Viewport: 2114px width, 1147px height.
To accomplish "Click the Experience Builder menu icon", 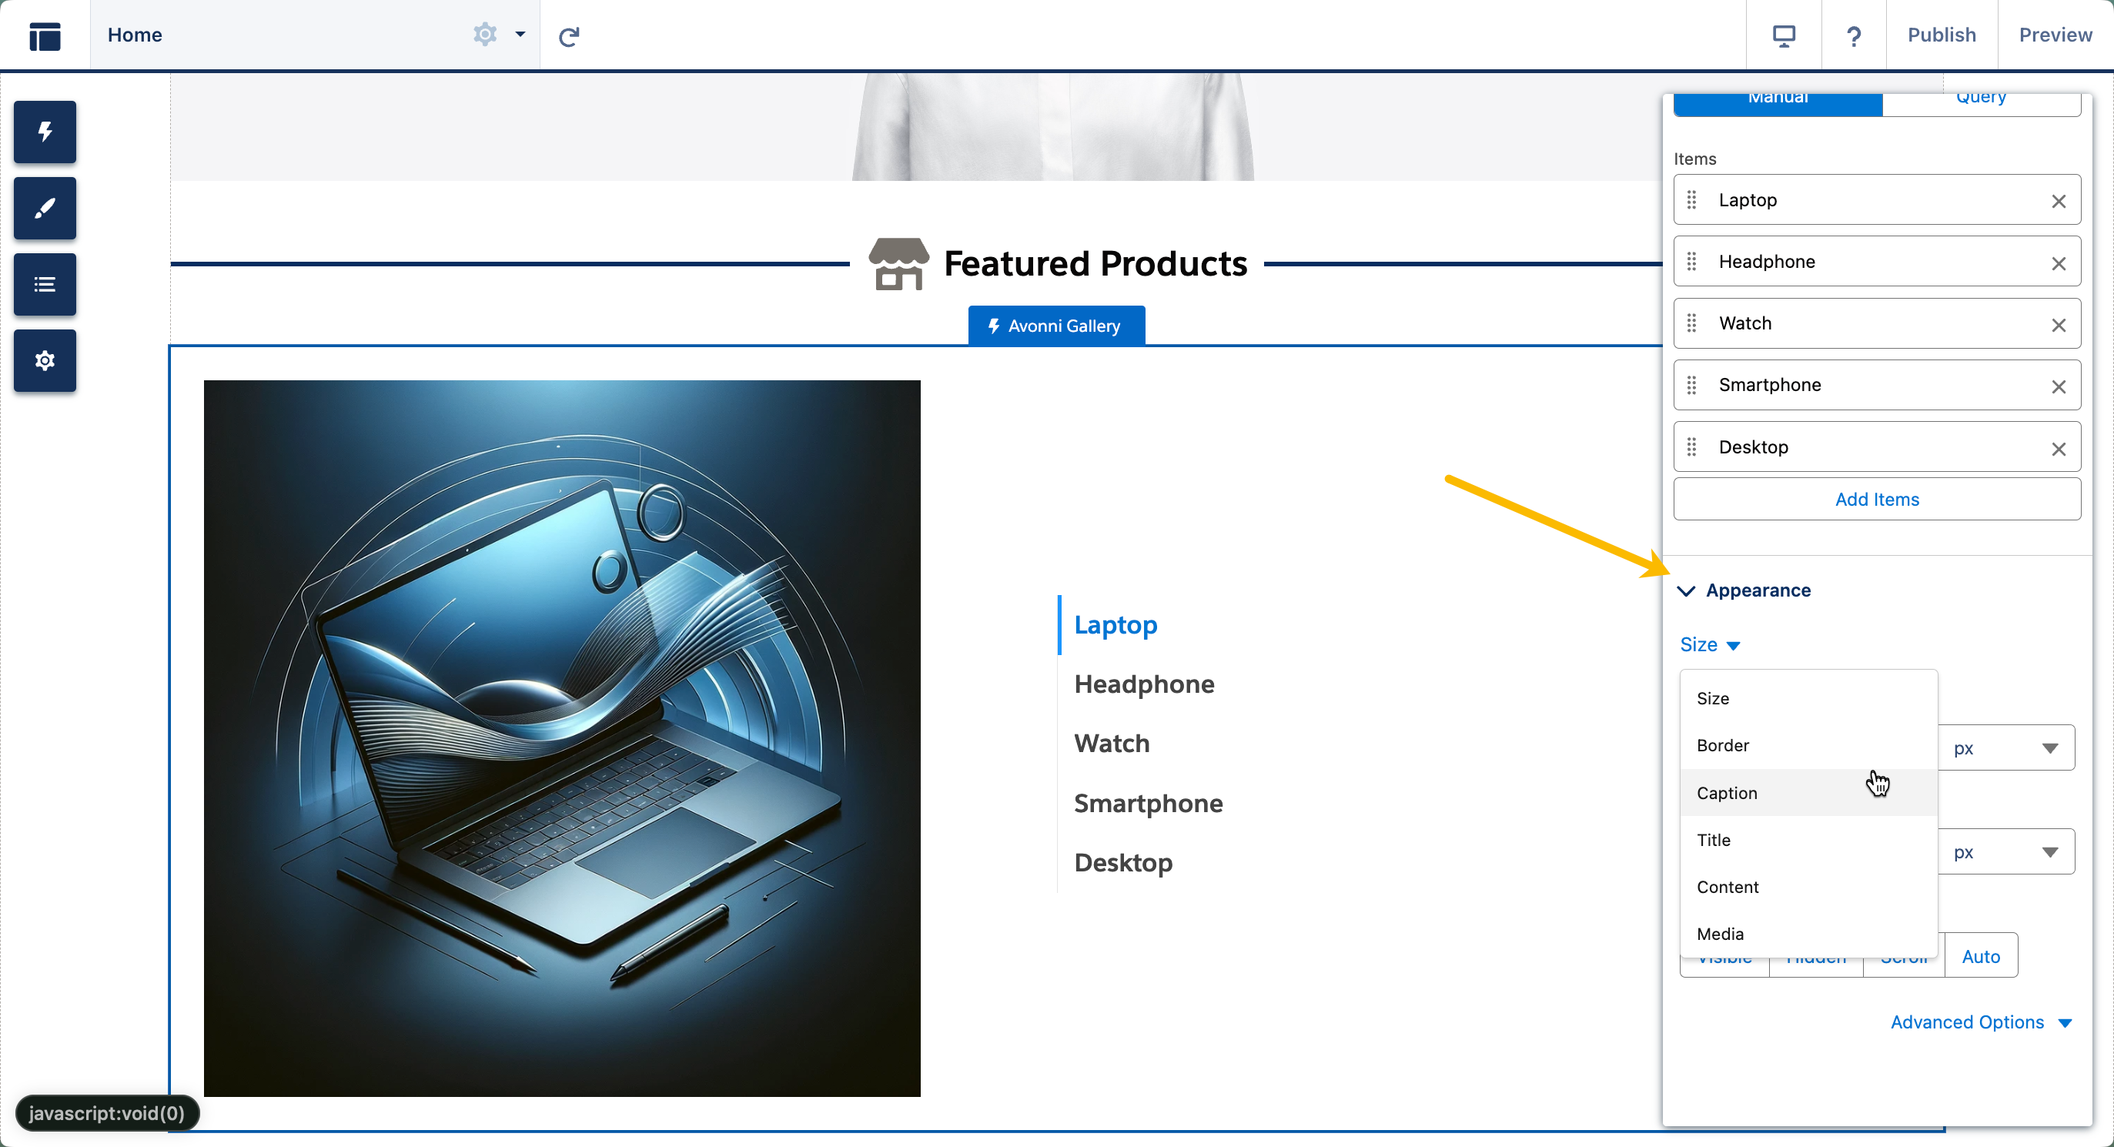I will (x=45, y=35).
